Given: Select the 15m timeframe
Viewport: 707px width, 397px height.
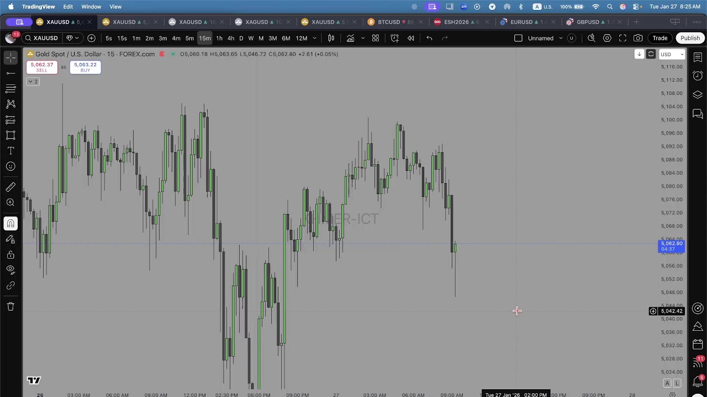Looking at the screenshot, I should 205,38.
